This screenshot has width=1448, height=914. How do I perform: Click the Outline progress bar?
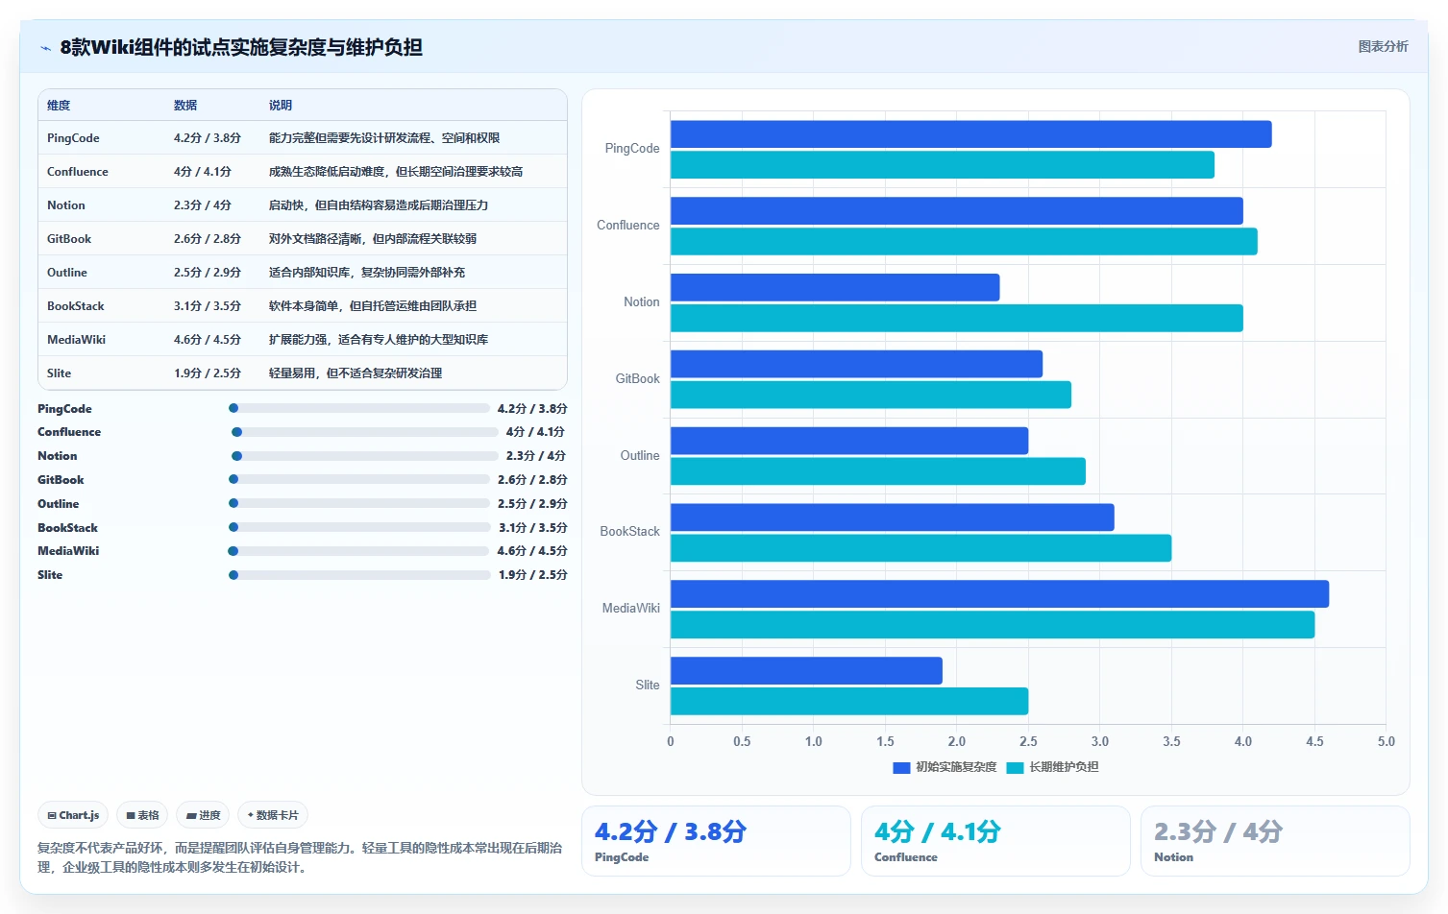[359, 503]
